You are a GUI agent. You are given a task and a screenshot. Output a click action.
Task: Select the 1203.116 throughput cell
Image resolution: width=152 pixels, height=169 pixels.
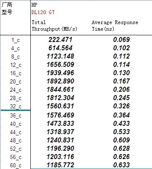tap(60, 157)
